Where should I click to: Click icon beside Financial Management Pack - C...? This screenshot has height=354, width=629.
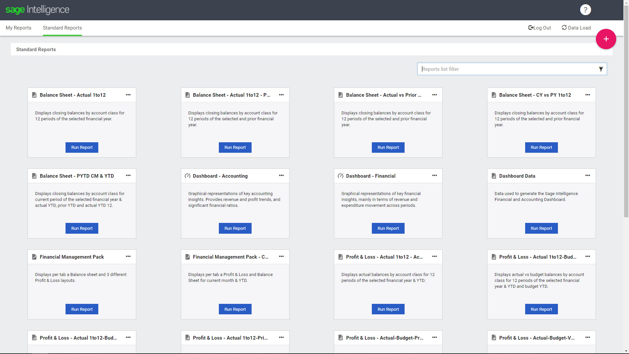187,257
